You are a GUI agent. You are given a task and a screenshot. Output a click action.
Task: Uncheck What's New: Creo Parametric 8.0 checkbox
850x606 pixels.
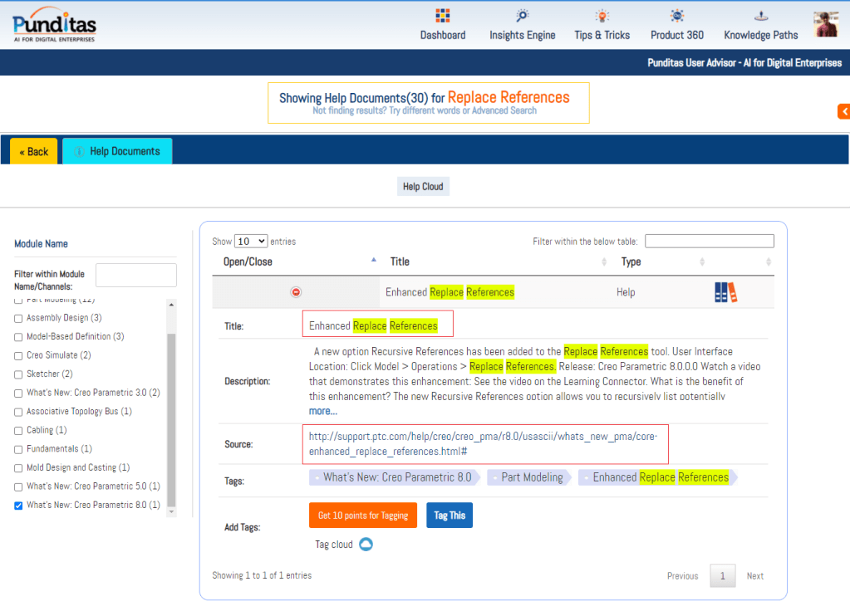pyautogui.click(x=18, y=505)
